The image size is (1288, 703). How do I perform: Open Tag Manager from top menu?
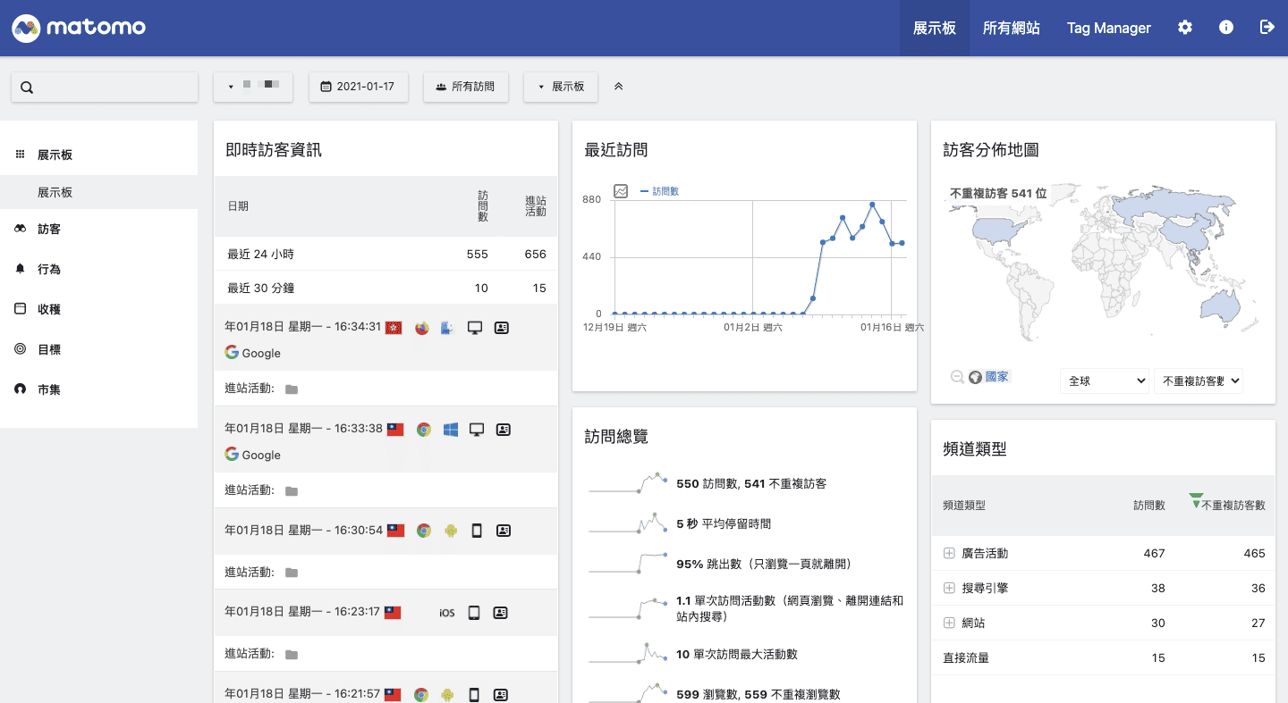pos(1108,28)
